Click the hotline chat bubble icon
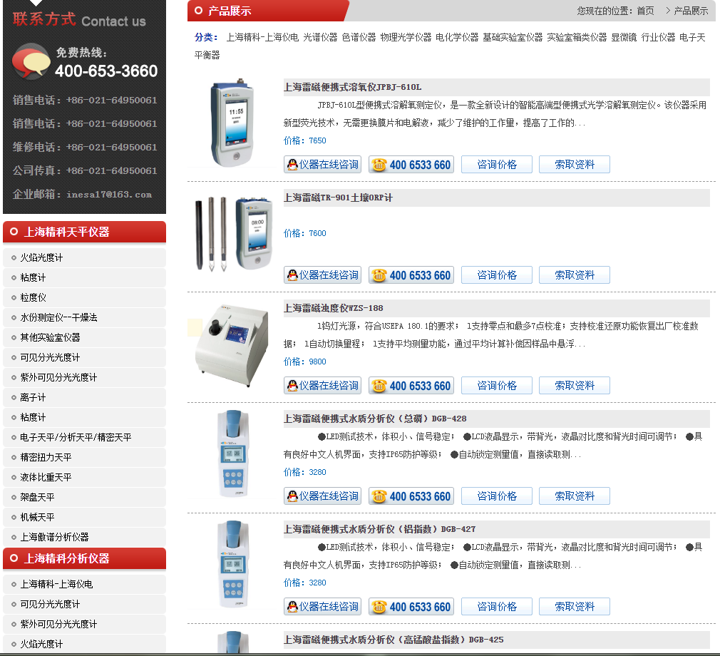 [x=31, y=61]
